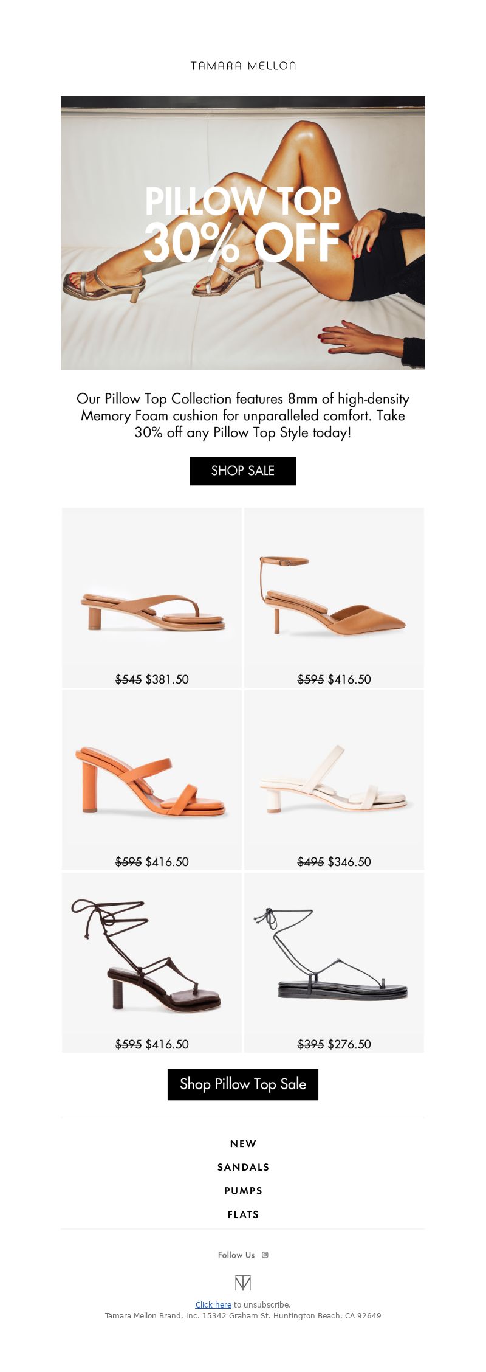Select the FLATS category link
Screen dimensions: 486x1372
(243, 1214)
